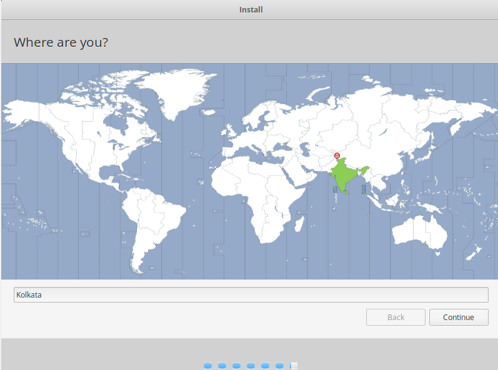Click the red location pin on map
Viewport: 498px width, 370px height.
(x=337, y=155)
